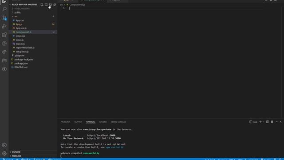This screenshot has width=284, height=160.
Task: Expand the TIMELINE section
Action: 33,156
